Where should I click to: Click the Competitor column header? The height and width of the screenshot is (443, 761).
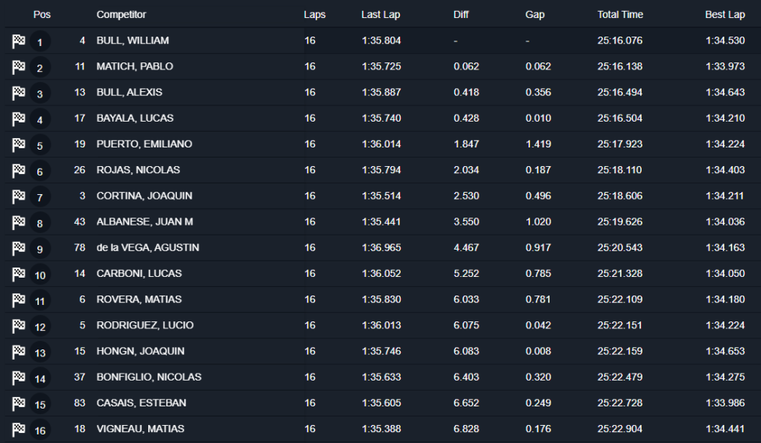point(121,15)
